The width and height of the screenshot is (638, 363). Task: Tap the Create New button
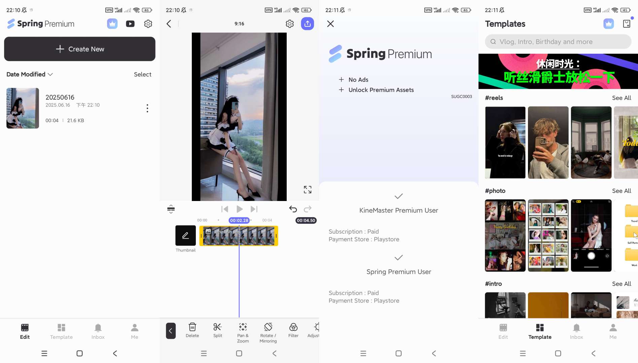[x=80, y=49]
